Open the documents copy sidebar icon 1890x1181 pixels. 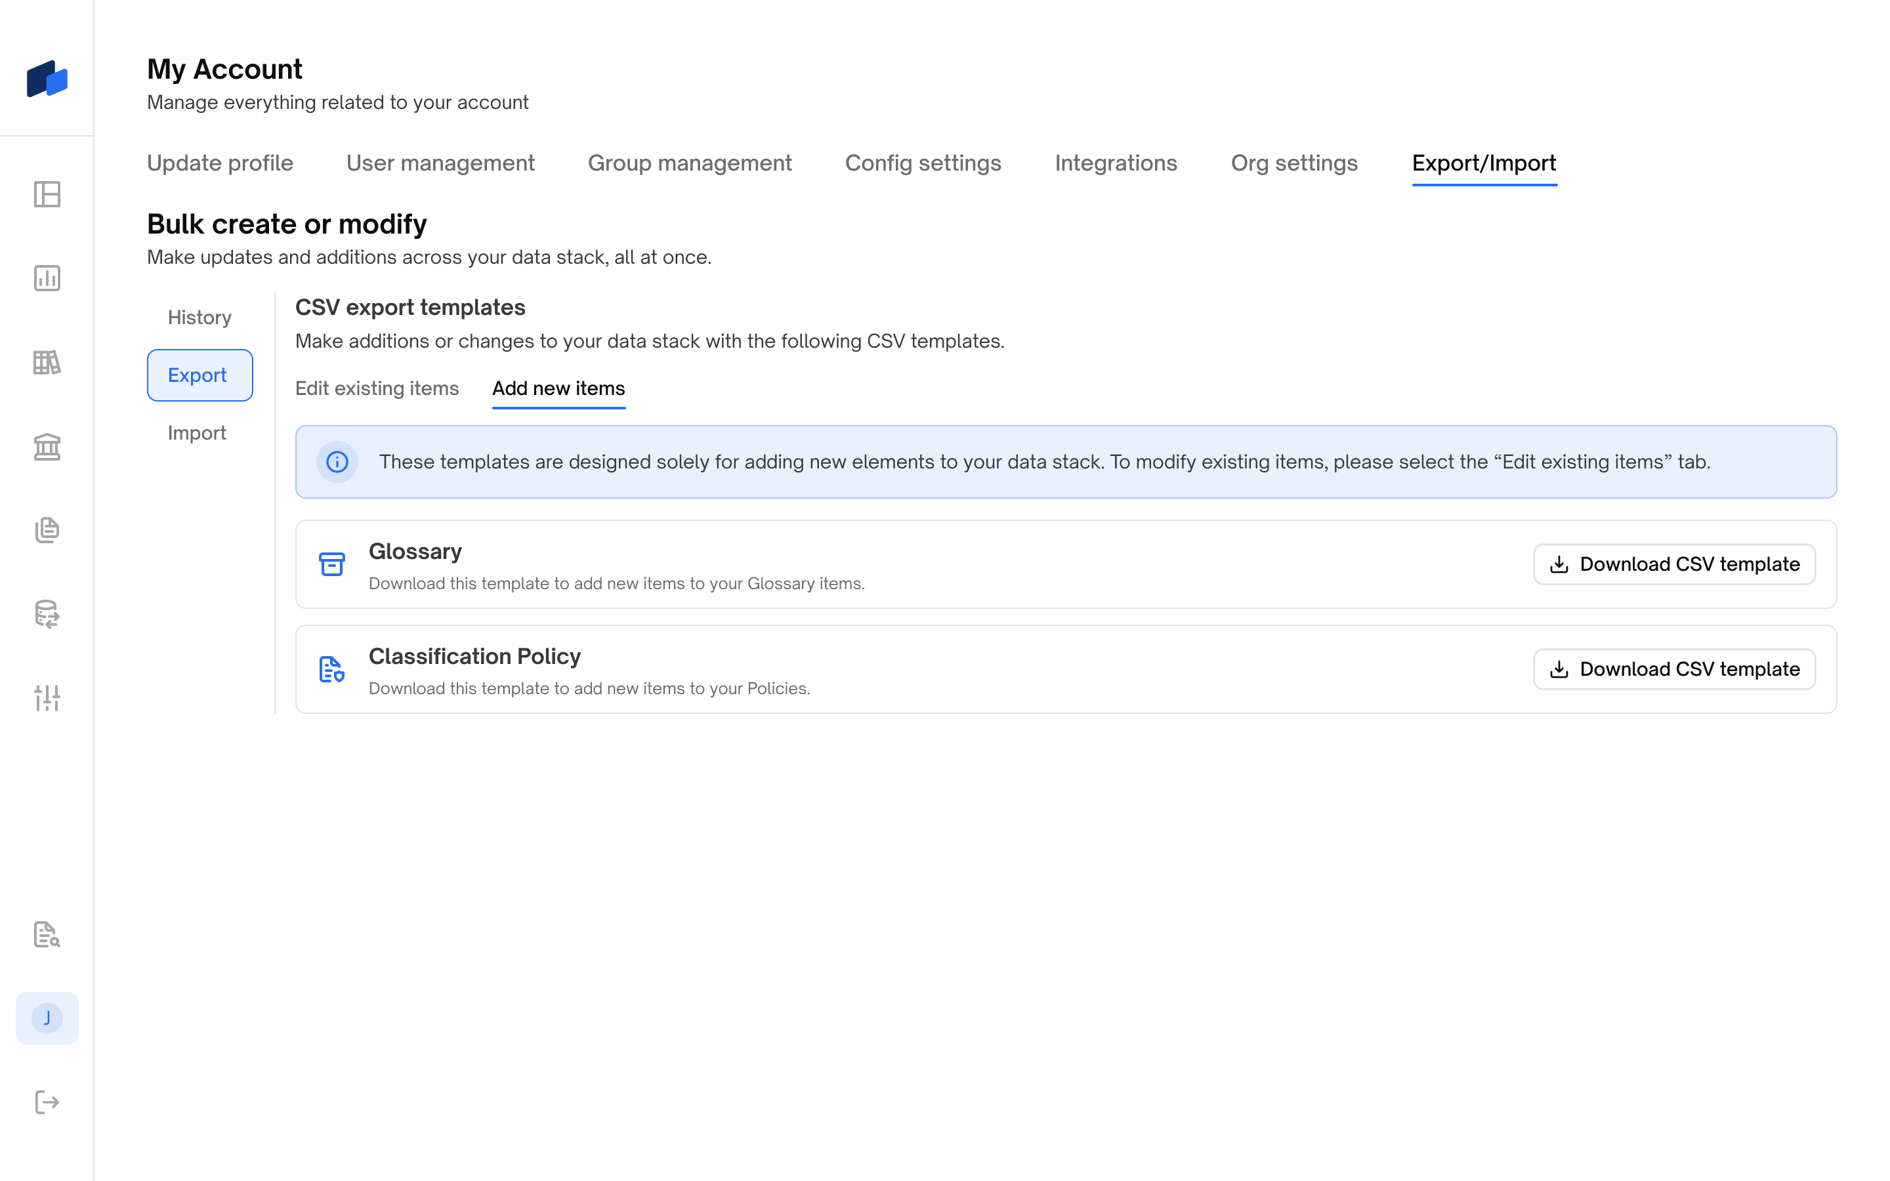click(47, 530)
